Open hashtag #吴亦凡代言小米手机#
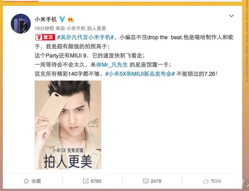249x191 pixels. point(85,37)
